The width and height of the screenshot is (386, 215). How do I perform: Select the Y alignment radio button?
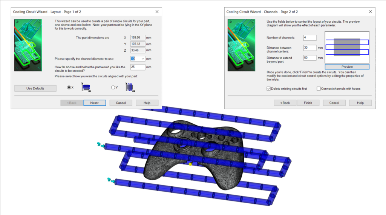113,88
